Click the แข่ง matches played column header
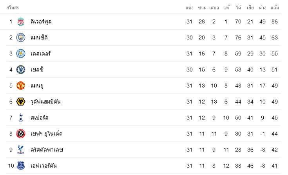 point(190,8)
